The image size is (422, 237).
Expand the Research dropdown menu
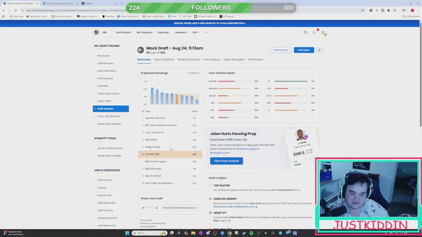[x=182, y=32]
